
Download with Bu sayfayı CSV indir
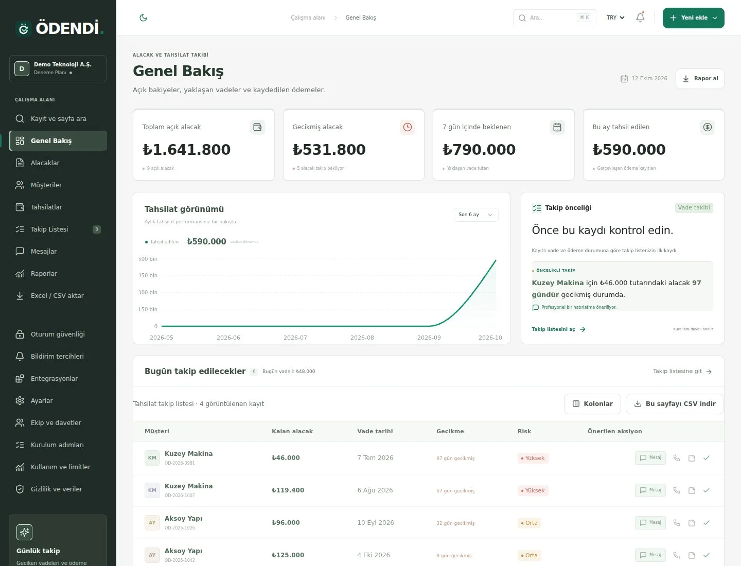coord(675,404)
